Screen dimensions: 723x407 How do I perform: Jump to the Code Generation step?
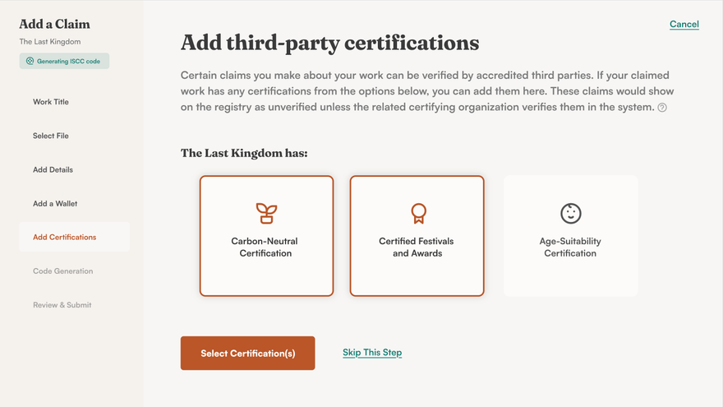(x=62, y=271)
